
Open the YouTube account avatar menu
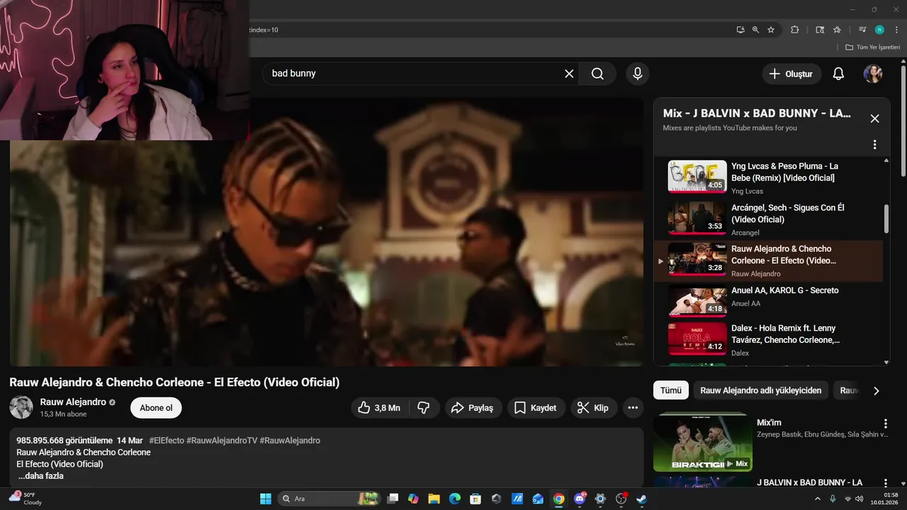tap(873, 74)
